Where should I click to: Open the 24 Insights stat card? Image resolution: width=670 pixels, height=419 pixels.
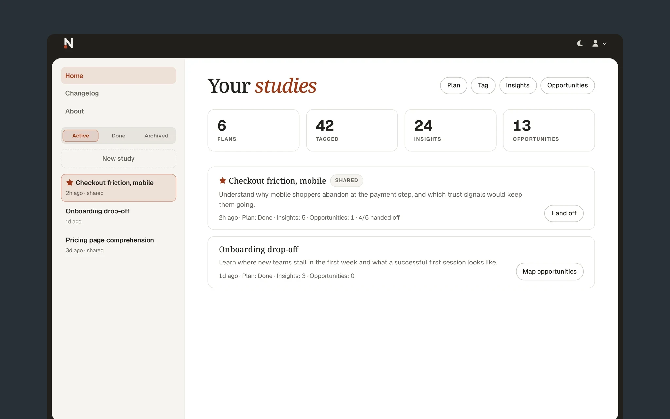point(450,130)
